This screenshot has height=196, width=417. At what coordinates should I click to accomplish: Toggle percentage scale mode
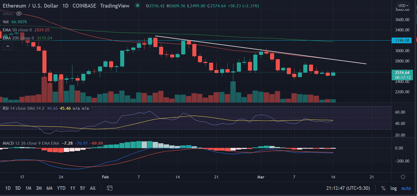point(383,188)
